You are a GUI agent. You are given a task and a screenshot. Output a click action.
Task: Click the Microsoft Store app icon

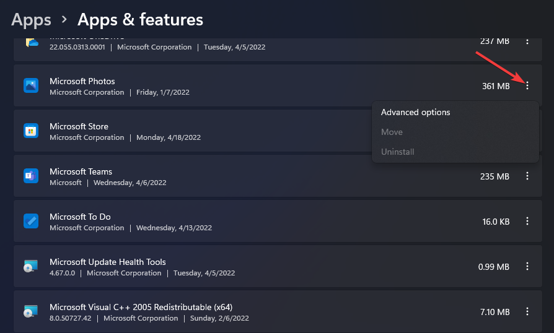click(31, 131)
